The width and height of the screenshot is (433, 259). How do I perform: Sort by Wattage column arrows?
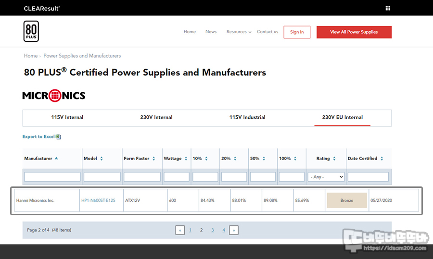coord(186,159)
